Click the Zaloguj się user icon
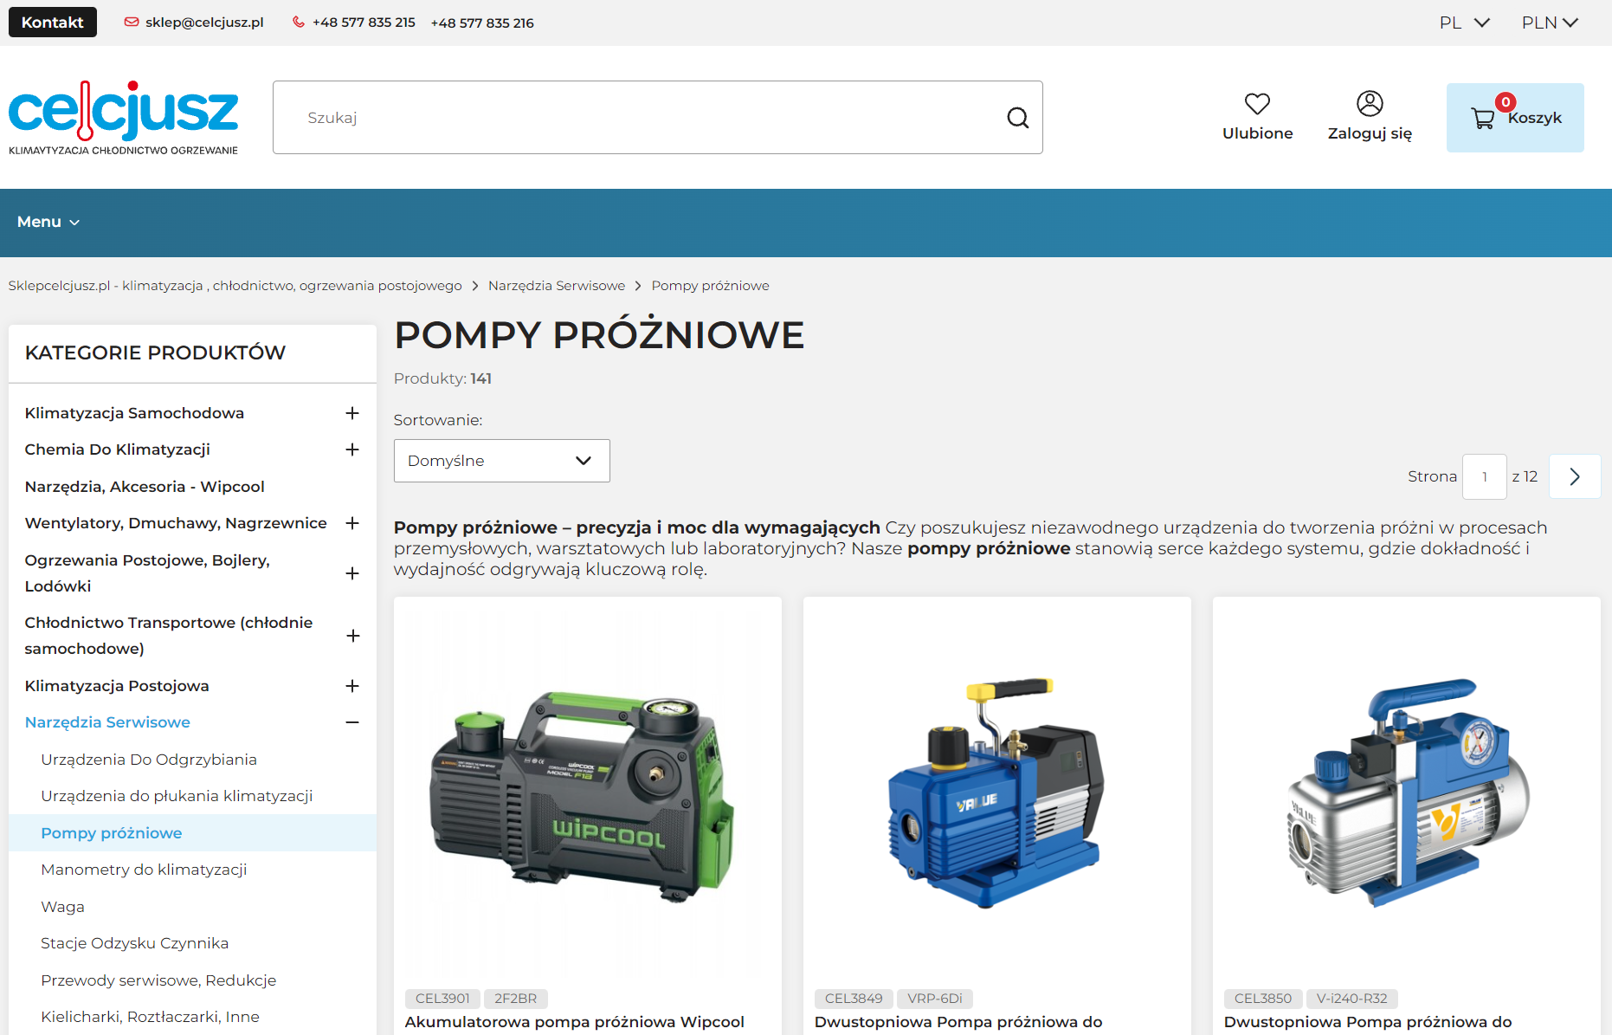Viewport: 1612px width, 1035px height. point(1370,104)
